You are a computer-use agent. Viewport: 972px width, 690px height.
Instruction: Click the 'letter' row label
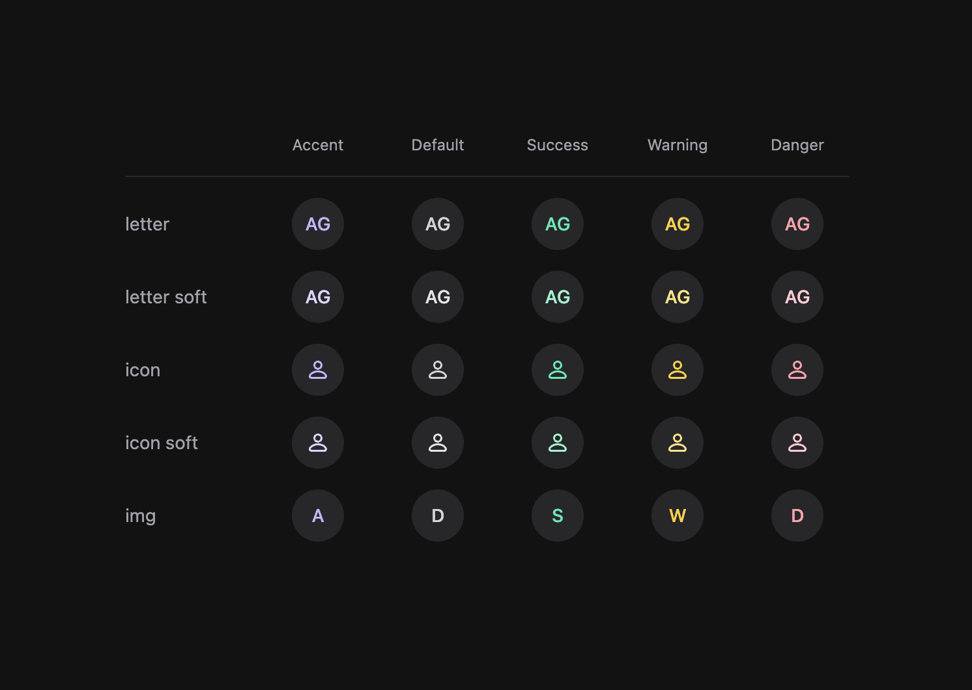coord(147,224)
